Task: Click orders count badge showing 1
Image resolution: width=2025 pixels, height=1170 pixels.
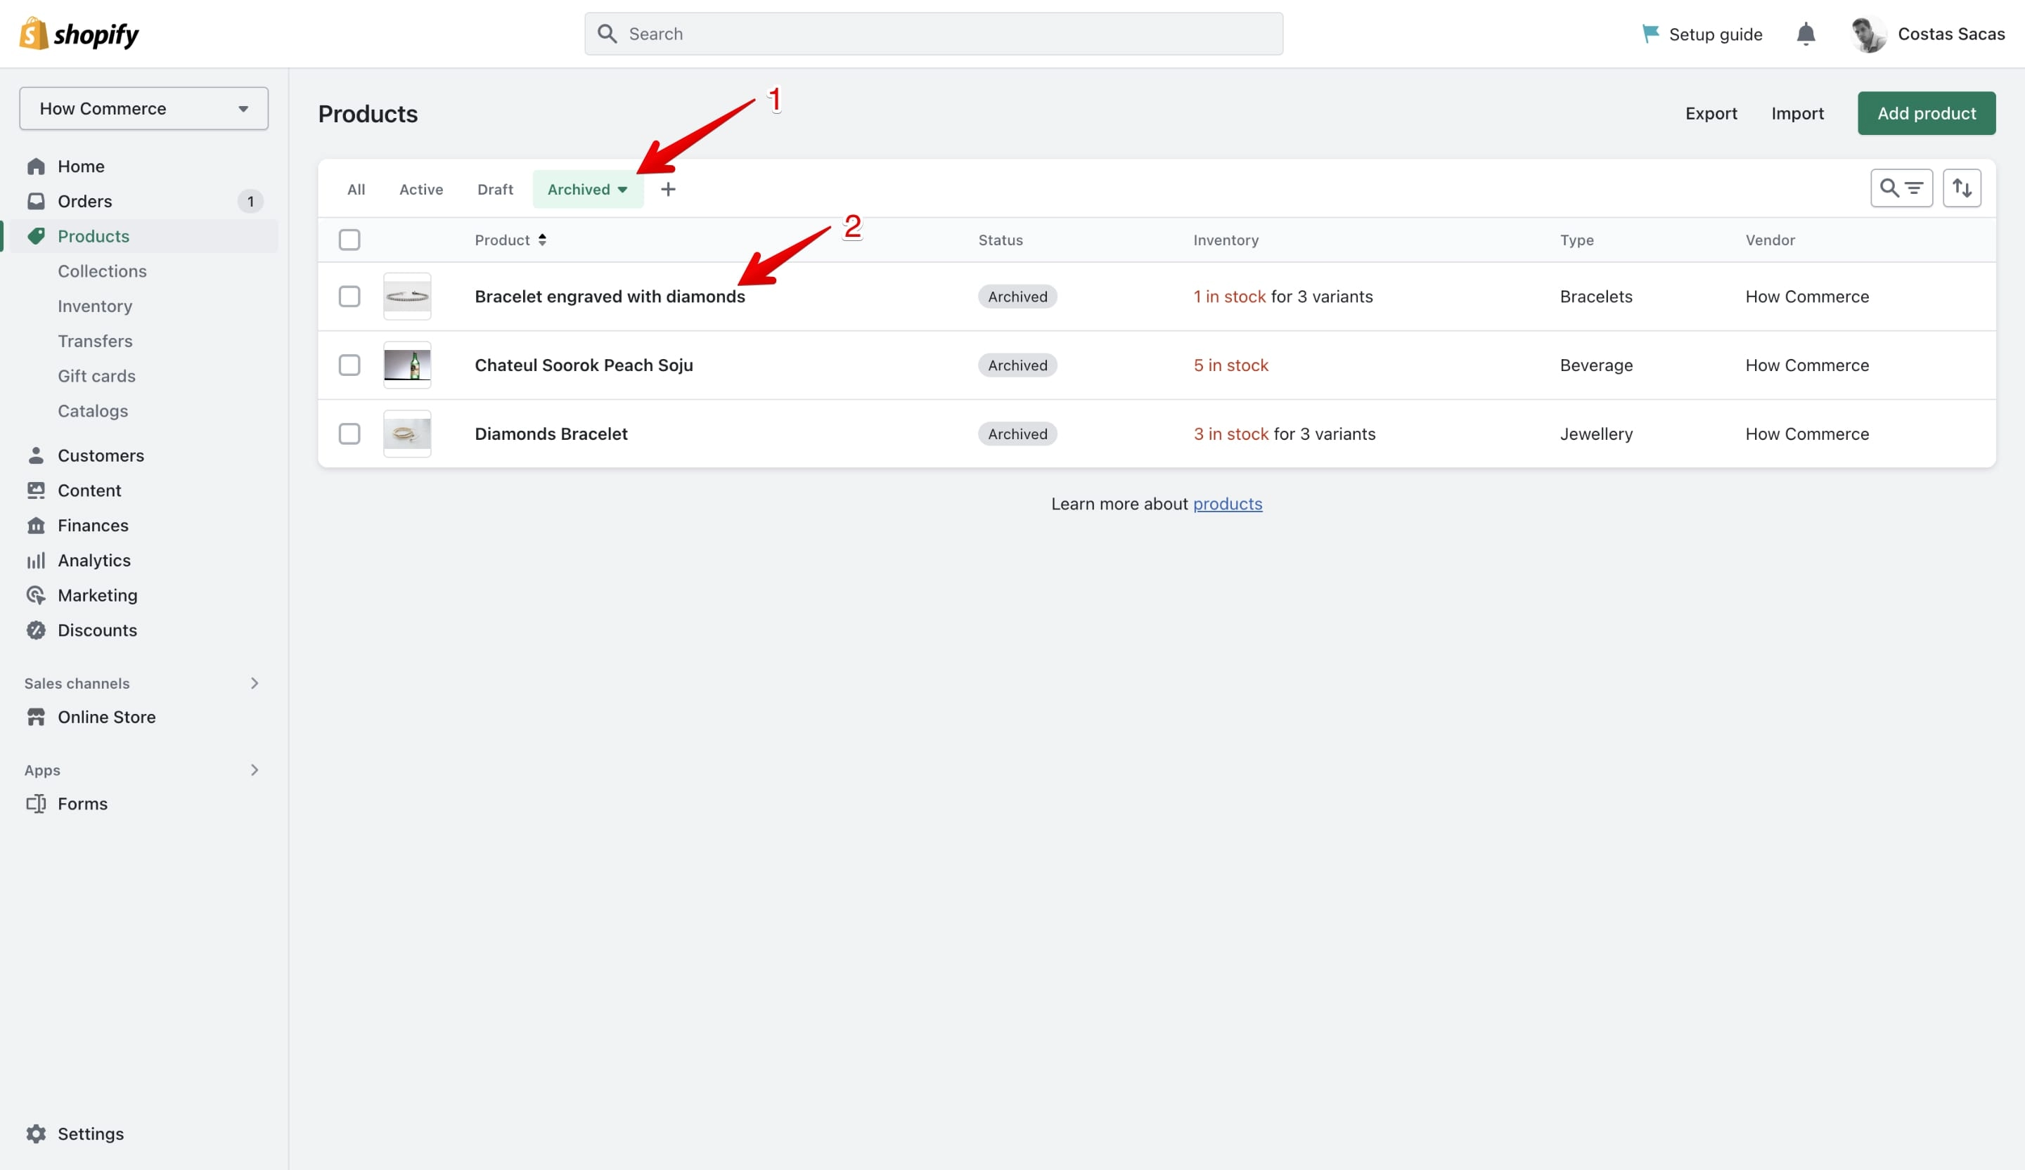Action: (x=250, y=202)
